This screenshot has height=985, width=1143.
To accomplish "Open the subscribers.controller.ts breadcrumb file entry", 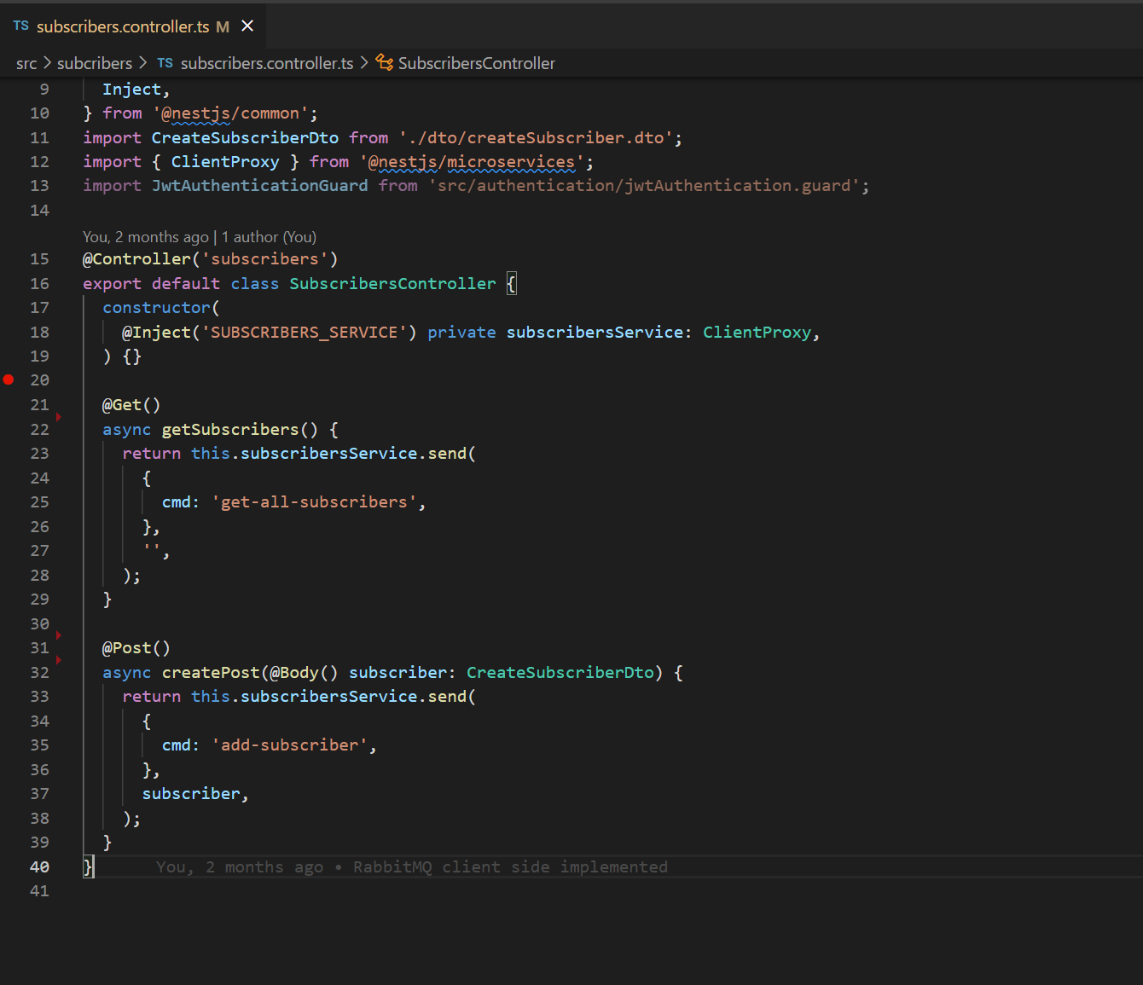I will pos(266,64).
